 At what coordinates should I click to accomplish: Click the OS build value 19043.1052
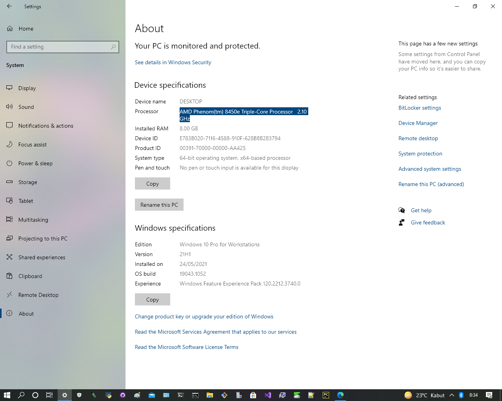(193, 274)
